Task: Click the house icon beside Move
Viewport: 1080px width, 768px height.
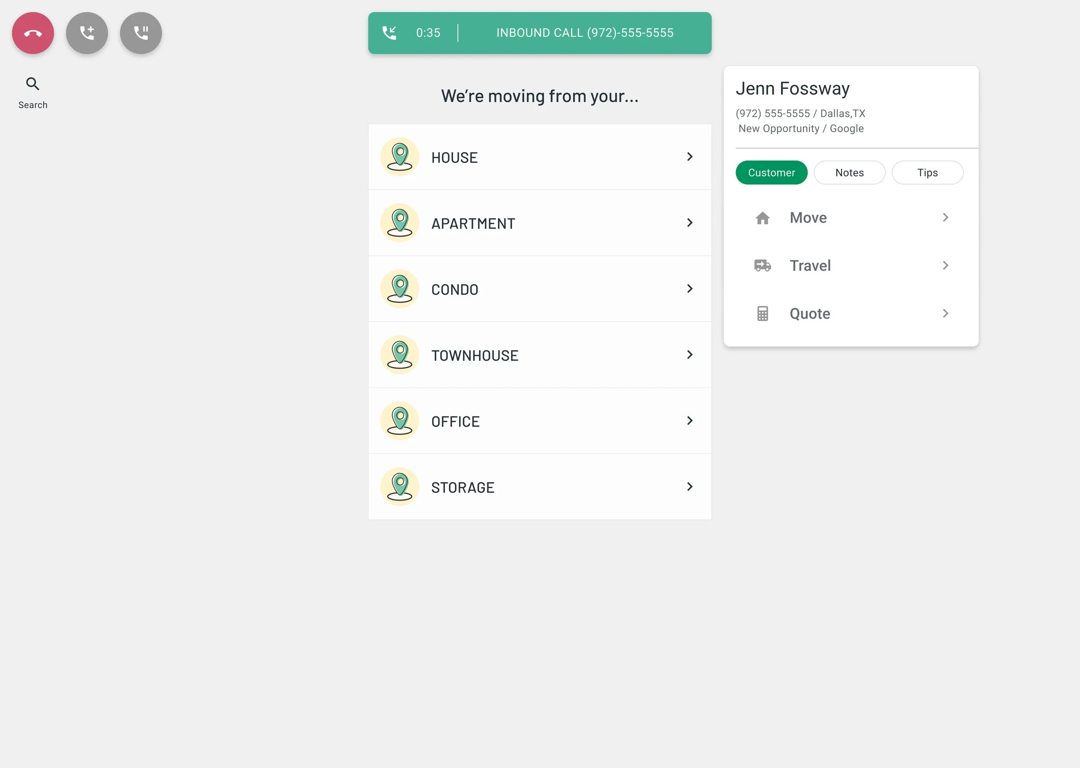Action: pos(762,218)
